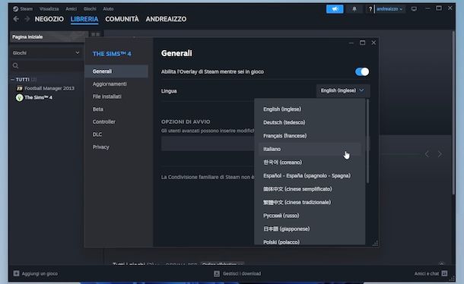Choose cinese semplificato language option
The image size is (464, 284).
tap(310, 189)
